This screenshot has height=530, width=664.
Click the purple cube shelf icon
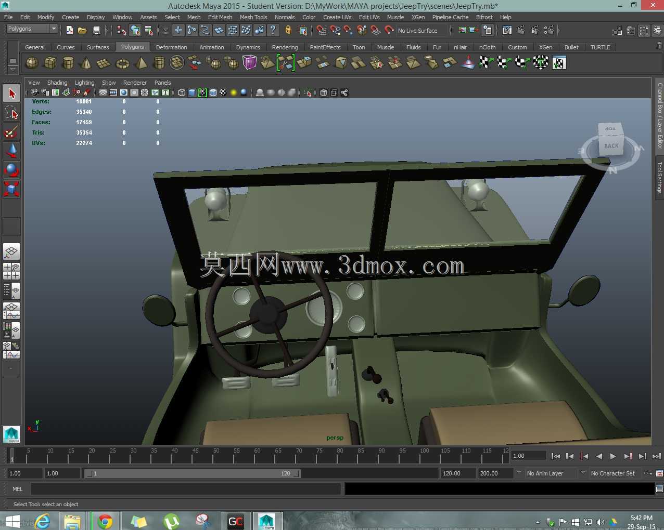pyautogui.click(x=250, y=63)
